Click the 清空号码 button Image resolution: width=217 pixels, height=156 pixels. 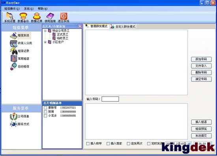click(x=201, y=79)
